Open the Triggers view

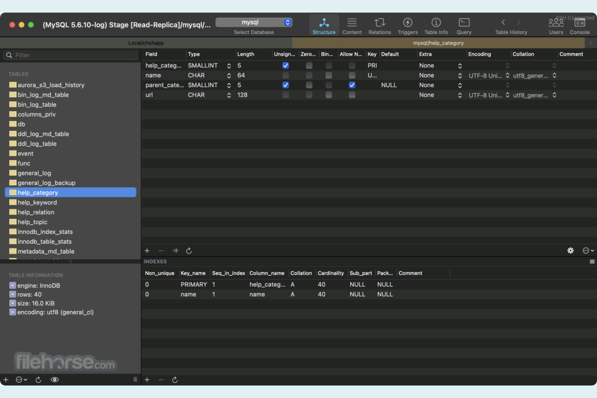(x=407, y=26)
